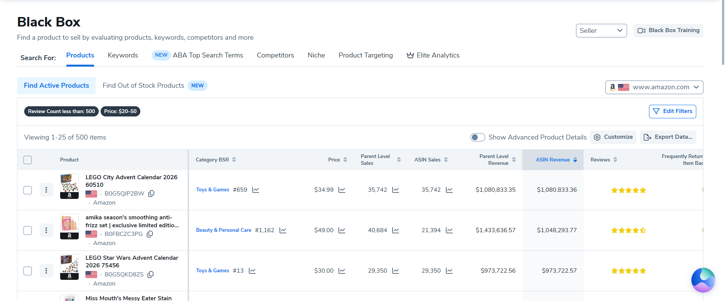Toggle Show Advanced Product Details switch
This screenshot has width=725, height=301.
point(478,137)
